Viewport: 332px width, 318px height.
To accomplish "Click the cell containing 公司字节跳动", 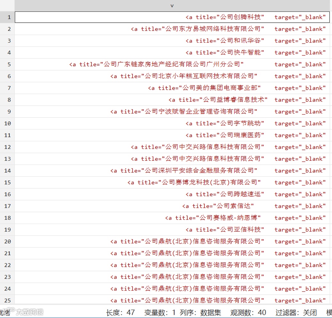I will tap(172, 123).
